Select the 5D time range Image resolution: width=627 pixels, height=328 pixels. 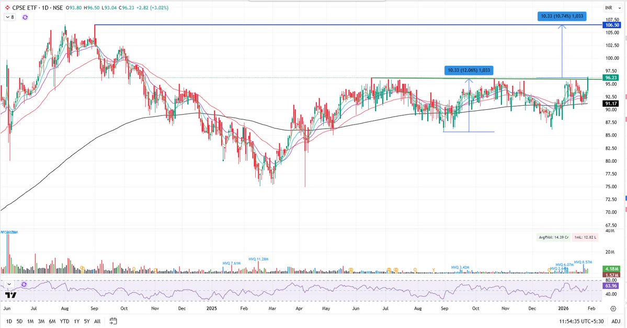(19, 321)
